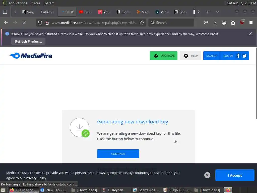Dismiss the cookie banner with the round X
257x193 pixels.
207,175
